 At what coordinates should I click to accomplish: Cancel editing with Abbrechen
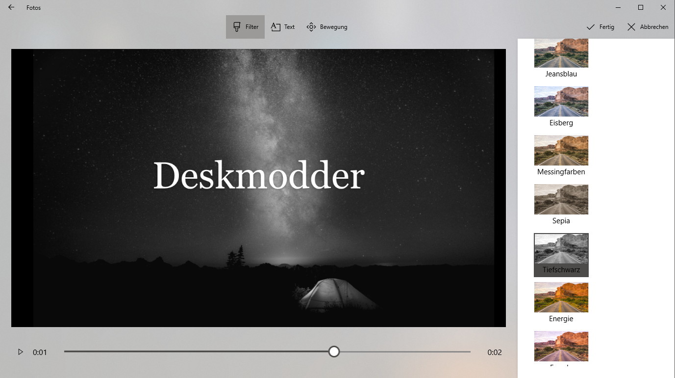pyautogui.click(x=648, y=27)
